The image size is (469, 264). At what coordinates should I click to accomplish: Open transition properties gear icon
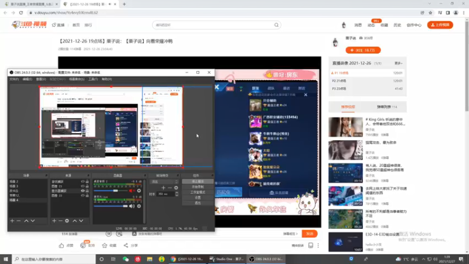(176, 188)
